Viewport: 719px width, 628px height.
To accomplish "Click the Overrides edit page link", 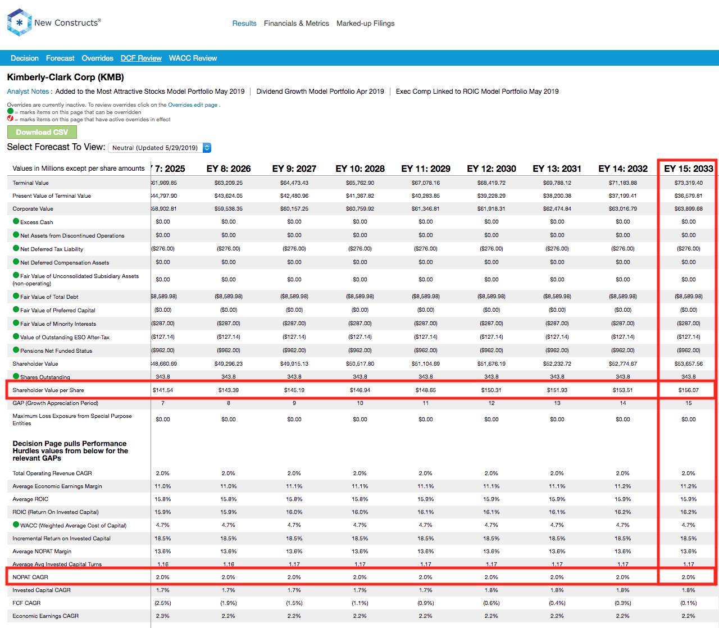I will [x=193, y=105].
